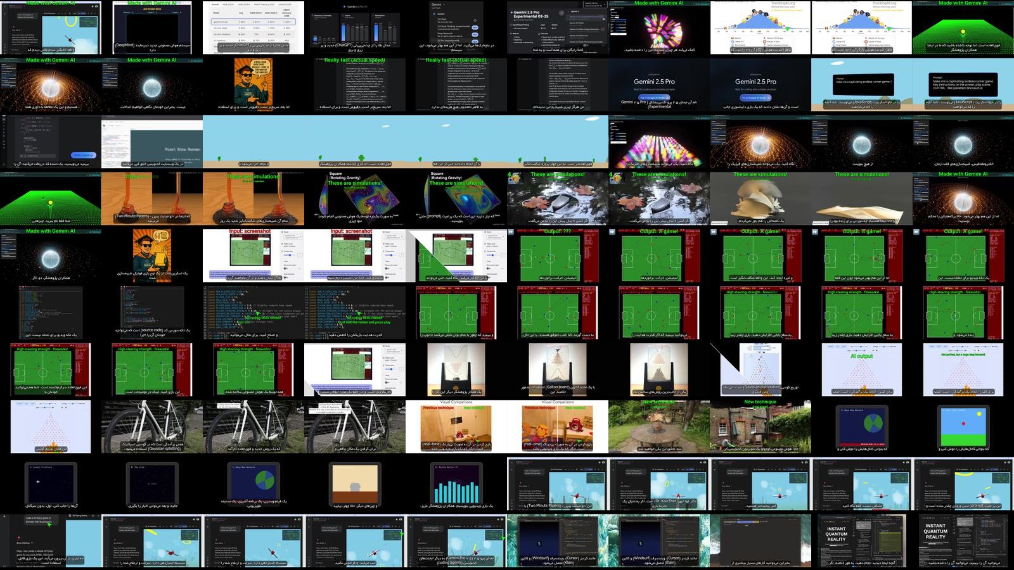This screenshot has height=570, width=1014.
Task: Select the last Instant Quantum Reality thumbnail
Action: (x=963, y=540)
